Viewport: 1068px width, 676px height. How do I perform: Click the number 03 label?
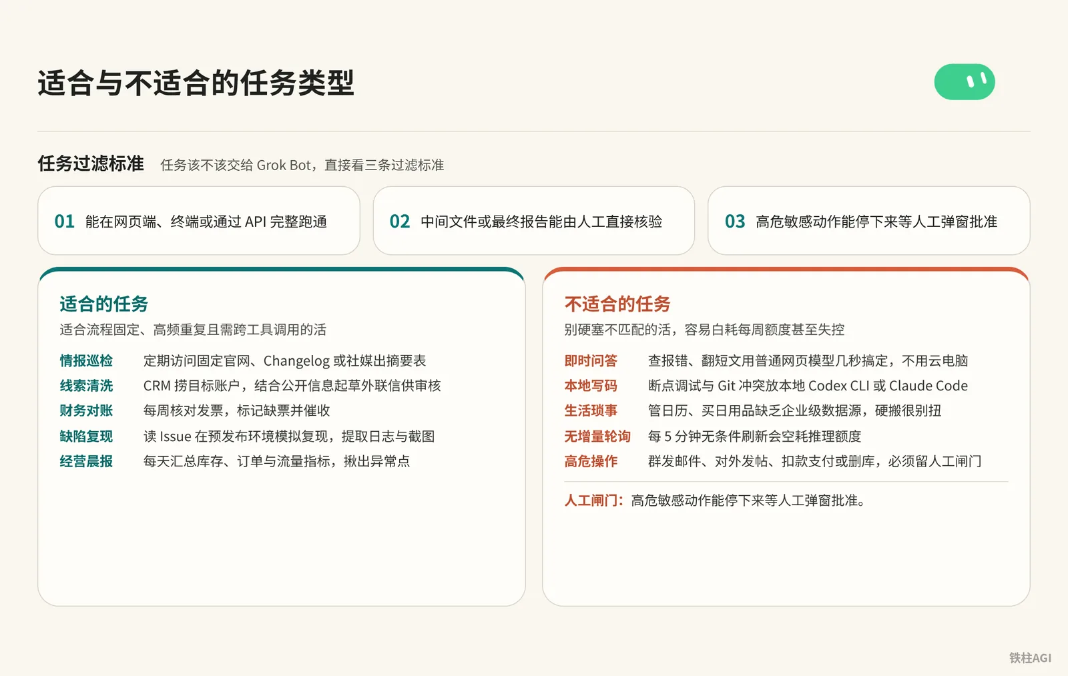pos(735,222)
